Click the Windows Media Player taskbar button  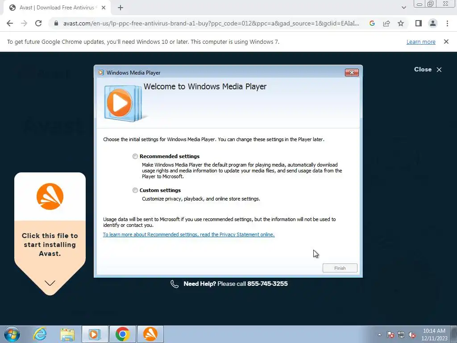pos(95,334)
